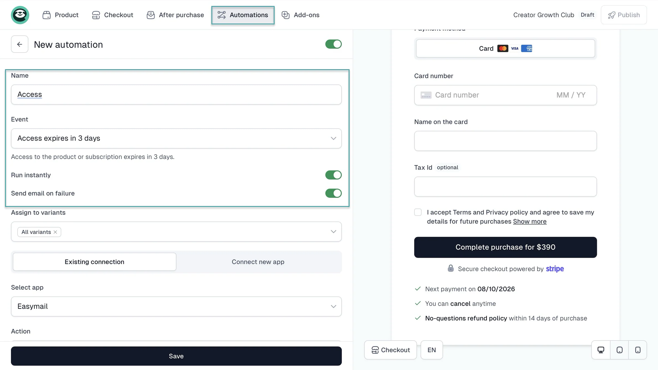Click the Show more link

pyautogui.click(x=530, y=221)
